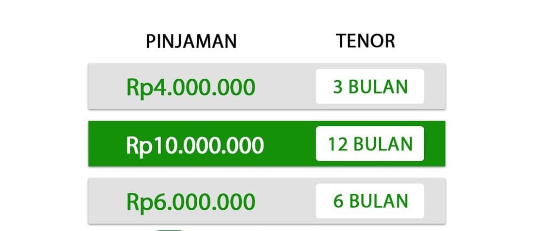This screenshot has width=534, height=231.
Task: Click the white box in bottom gray row
Action: click(x=370, y=201)
